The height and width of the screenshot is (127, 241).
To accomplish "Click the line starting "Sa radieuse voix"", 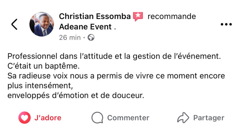I will click(116, 76).
